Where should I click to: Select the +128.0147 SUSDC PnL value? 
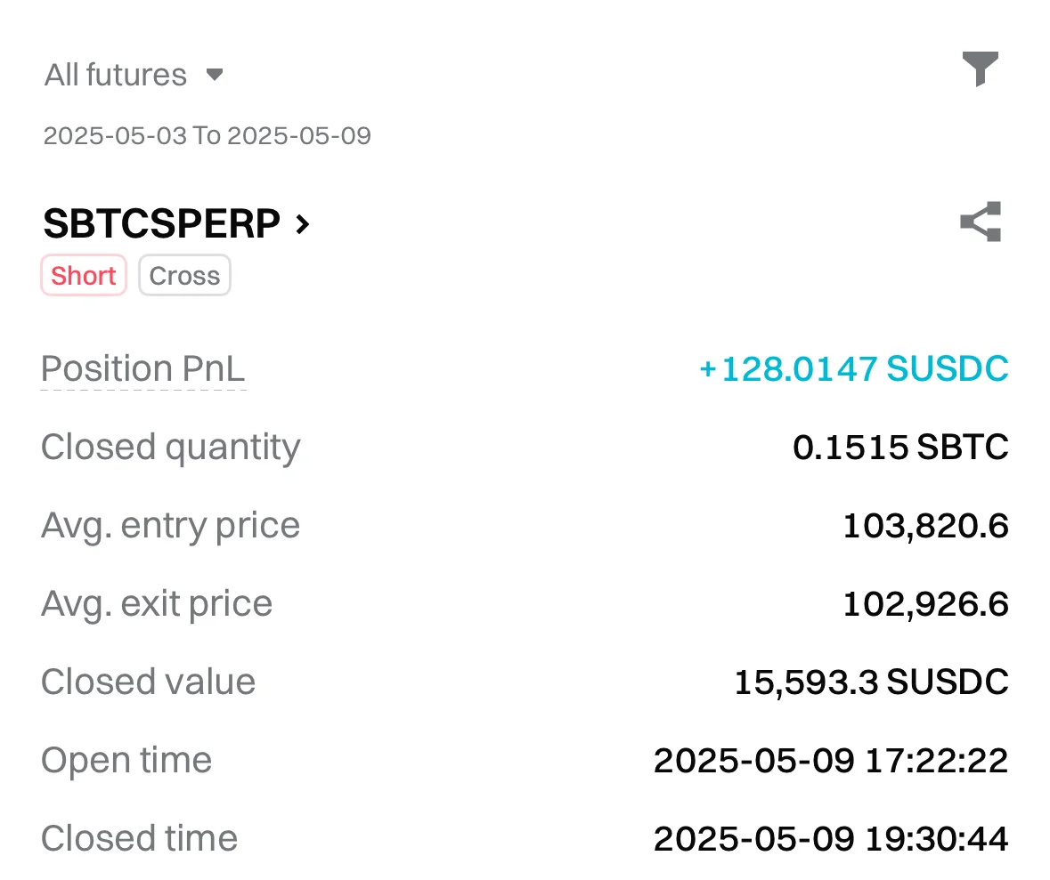tap(853, 368)
